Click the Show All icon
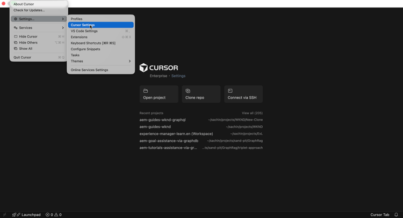Viewport: 403px width, 218px height. pyautogui.click(x=16, y=49)
